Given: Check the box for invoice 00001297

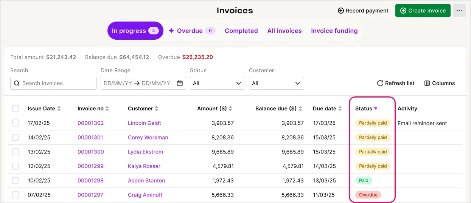Looking at the screenshot, I should tap(16, 195).
